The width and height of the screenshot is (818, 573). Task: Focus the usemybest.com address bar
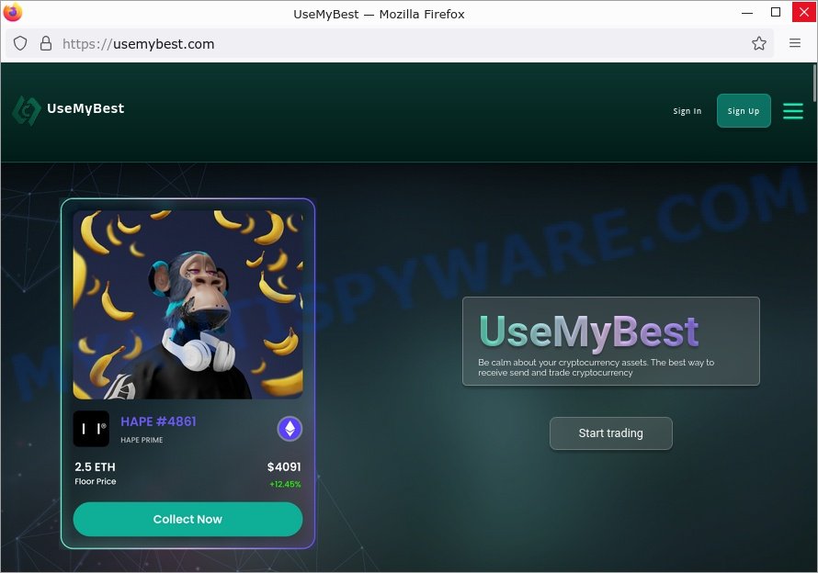[389, 43]
